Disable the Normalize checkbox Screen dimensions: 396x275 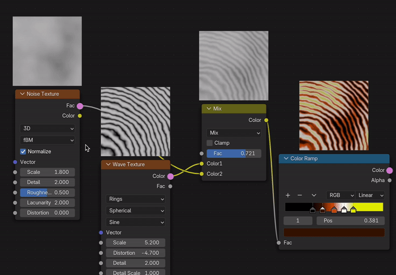23,152
